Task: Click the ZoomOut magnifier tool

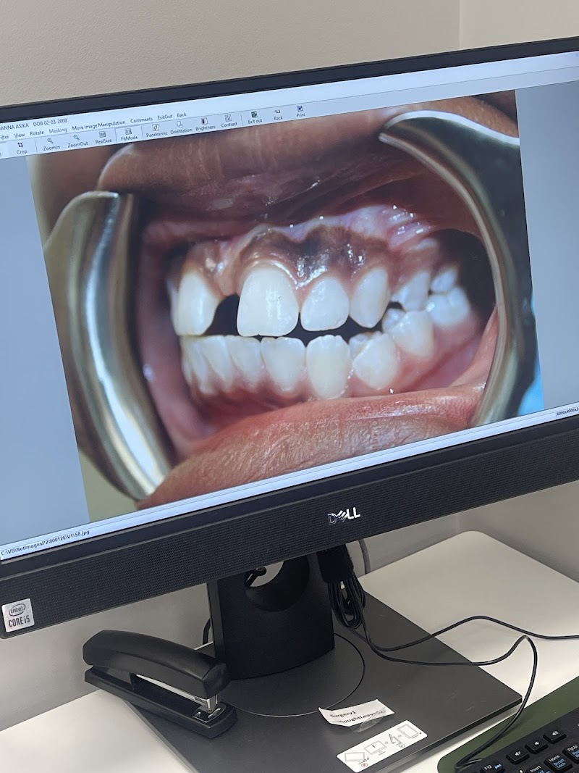Action: pyautogui.click(x=77, y=141)
